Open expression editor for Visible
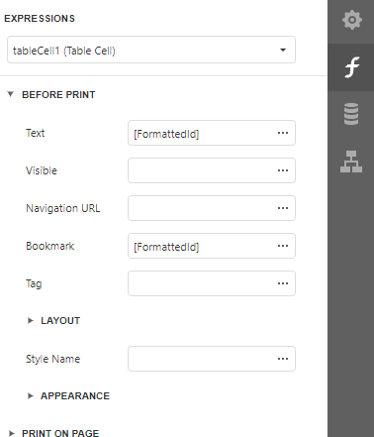This screenshot has width=374, height=437. click(283, 170)
